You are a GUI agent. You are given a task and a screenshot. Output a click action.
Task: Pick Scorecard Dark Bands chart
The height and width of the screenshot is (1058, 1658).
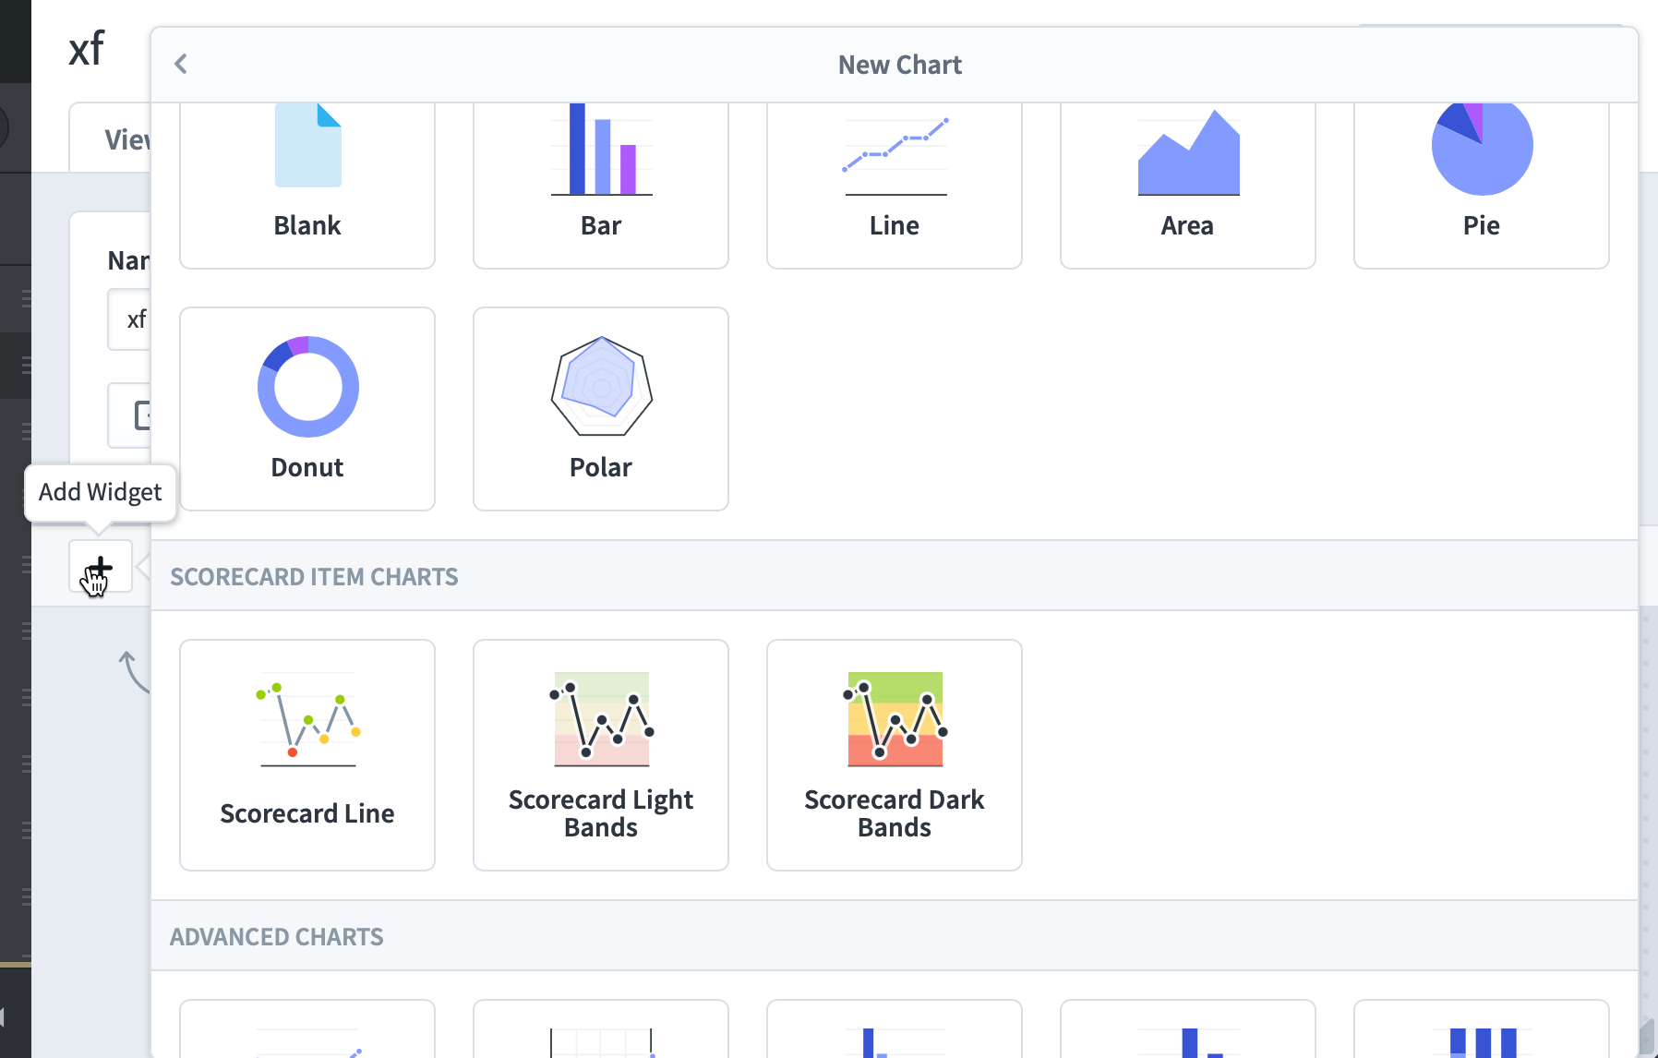(895, 755)
